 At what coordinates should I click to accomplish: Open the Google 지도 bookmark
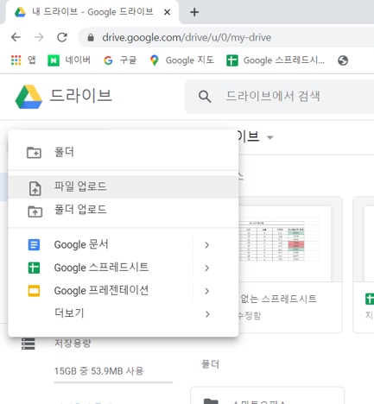(x=182, y=60)
